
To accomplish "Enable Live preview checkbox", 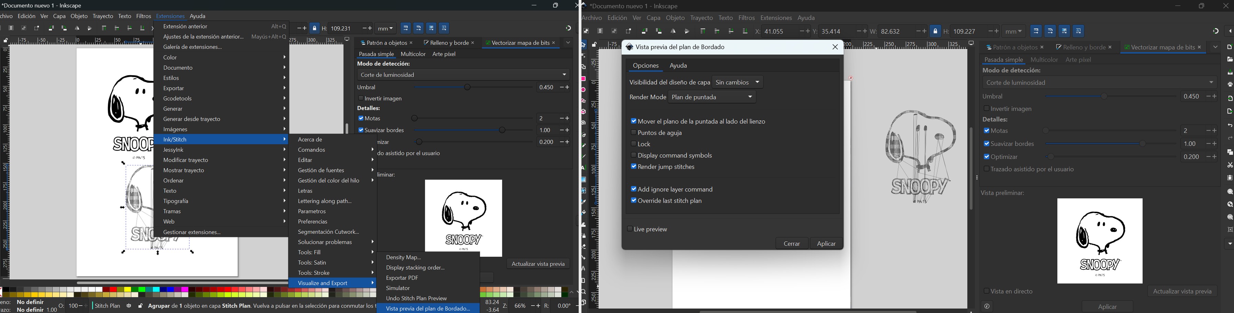I will (x=630, y=229).
